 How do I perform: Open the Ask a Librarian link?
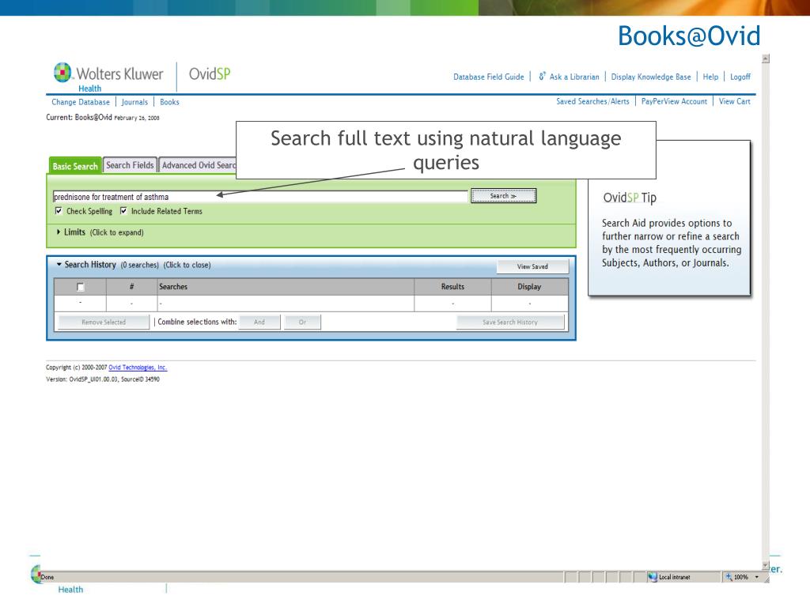[574, 77]
